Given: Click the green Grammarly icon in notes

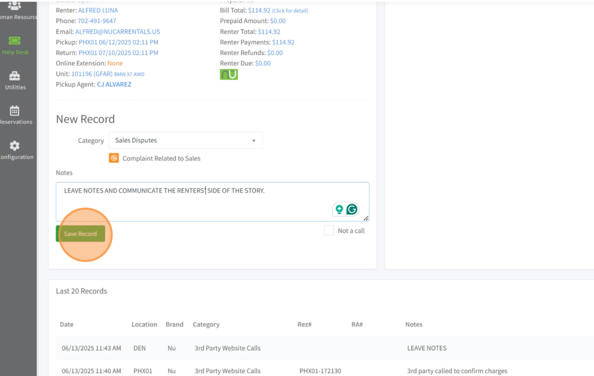Looking at the screenshot, I should [352, 210].
